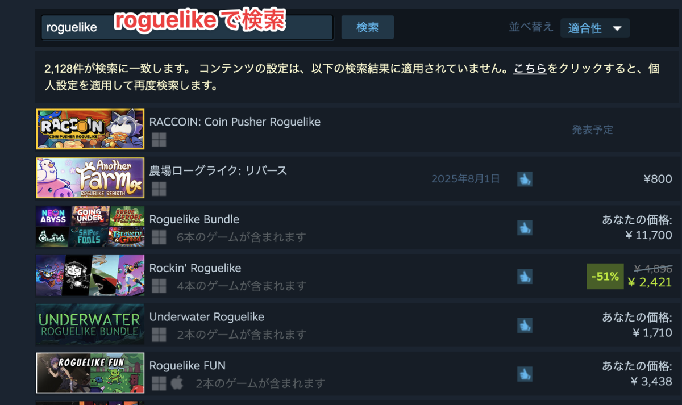Screen dimensions: 682x405
Task: Click the Apple macOS icon on Roguelike FUN
Action: pyautogui.click(x=177, y=383)
